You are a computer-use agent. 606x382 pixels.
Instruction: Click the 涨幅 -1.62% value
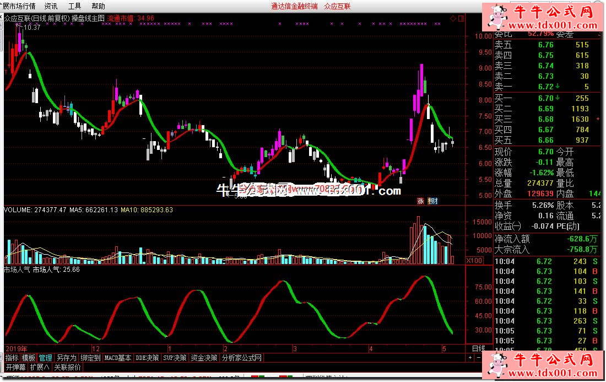click(542, 173)
